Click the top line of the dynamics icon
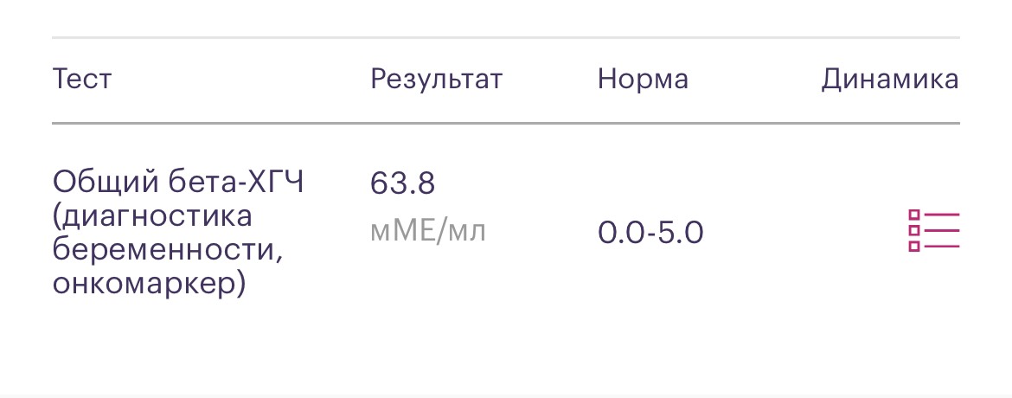 [942, 215]
